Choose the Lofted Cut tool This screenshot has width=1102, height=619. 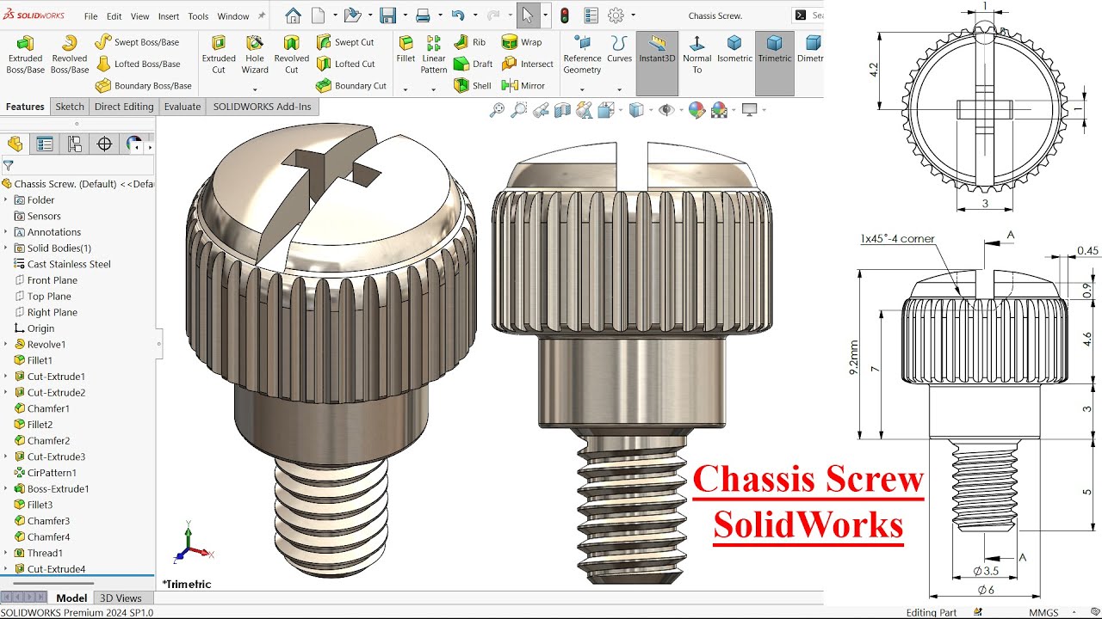point(345,64)
